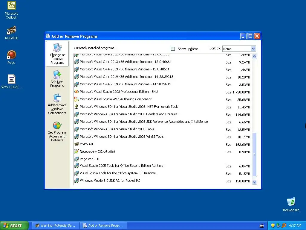The image size is (306, 230).
Task: Maximize the Add or Remove Programs window
Action: [250, 36]
